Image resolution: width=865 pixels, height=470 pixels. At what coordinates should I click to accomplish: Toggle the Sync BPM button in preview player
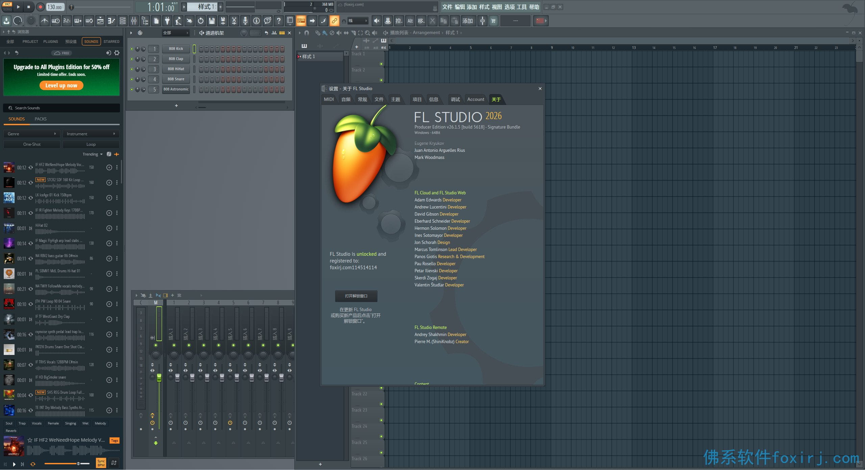101,463
